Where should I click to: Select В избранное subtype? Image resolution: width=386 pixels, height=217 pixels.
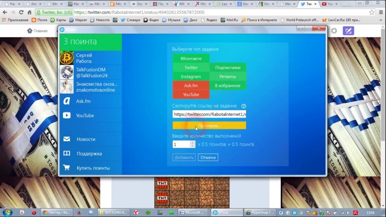(x=228, y=86)
